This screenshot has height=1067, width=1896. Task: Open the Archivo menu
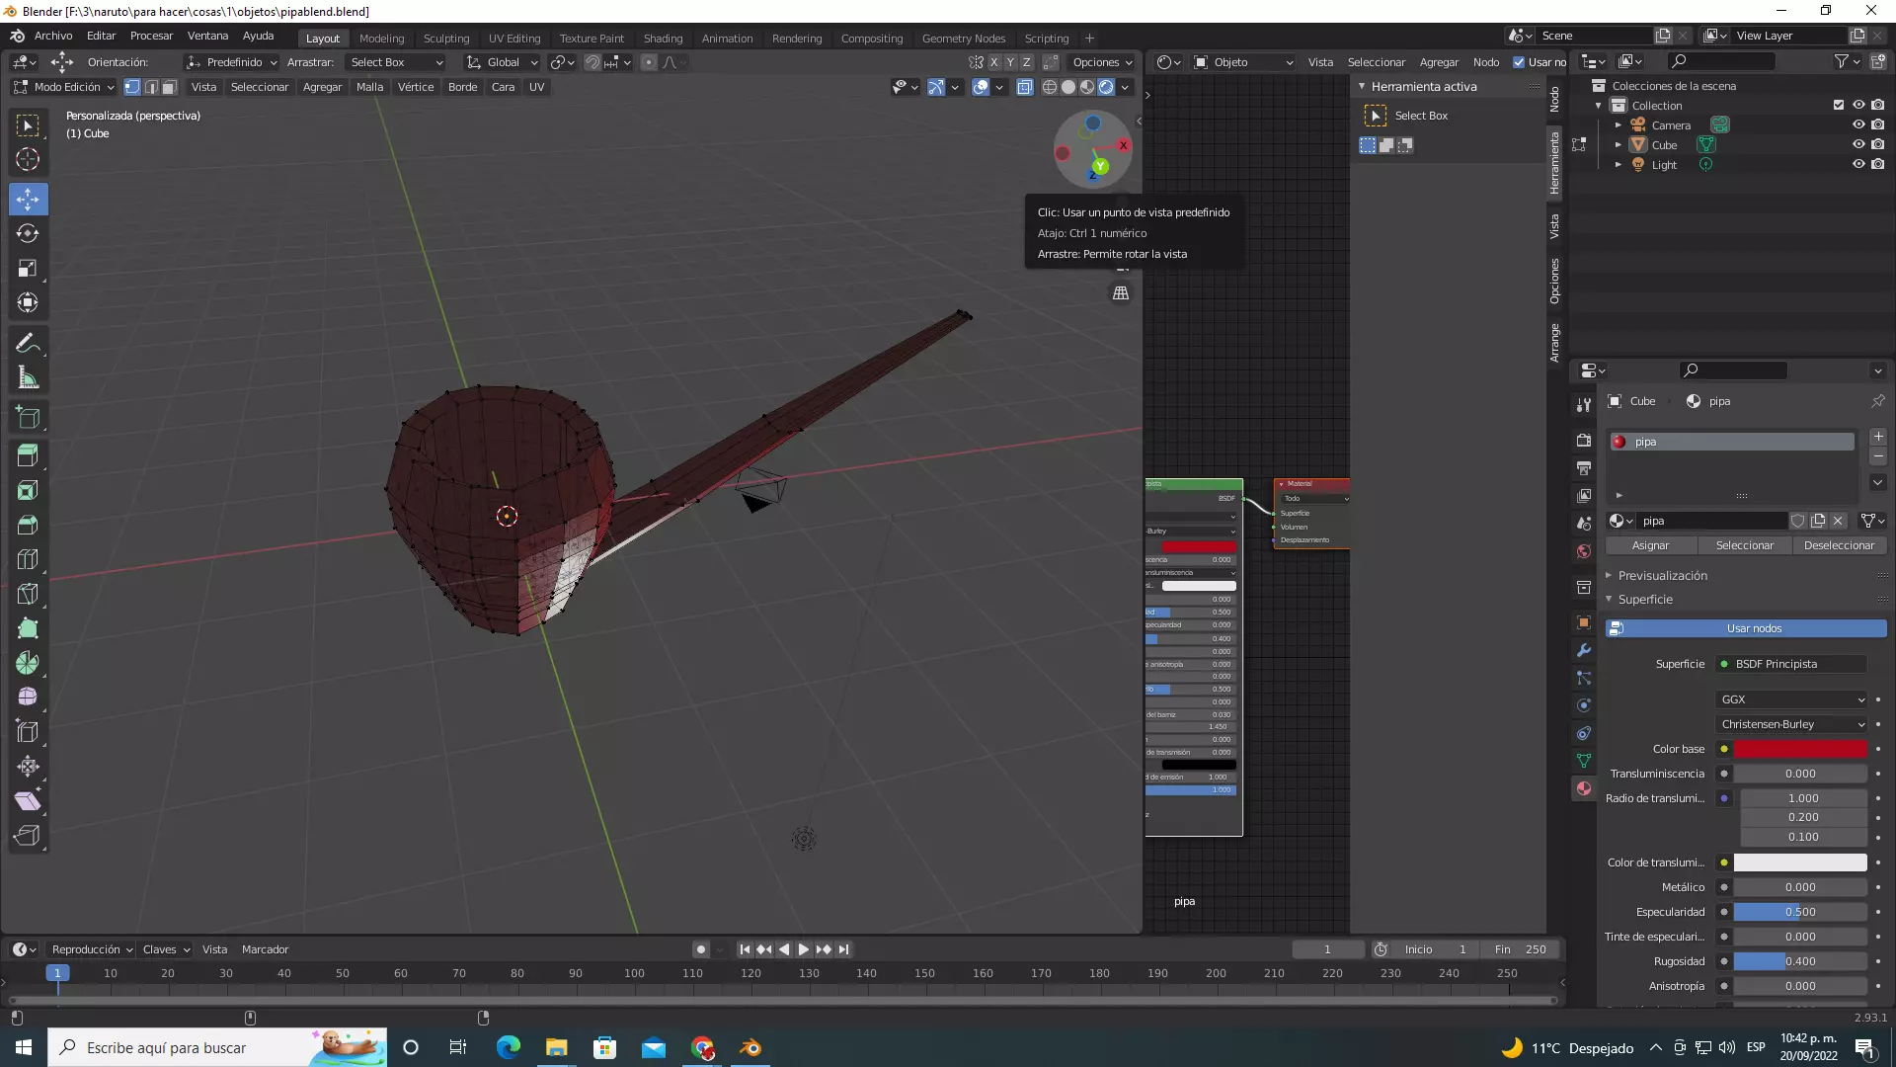pos(53,36)
